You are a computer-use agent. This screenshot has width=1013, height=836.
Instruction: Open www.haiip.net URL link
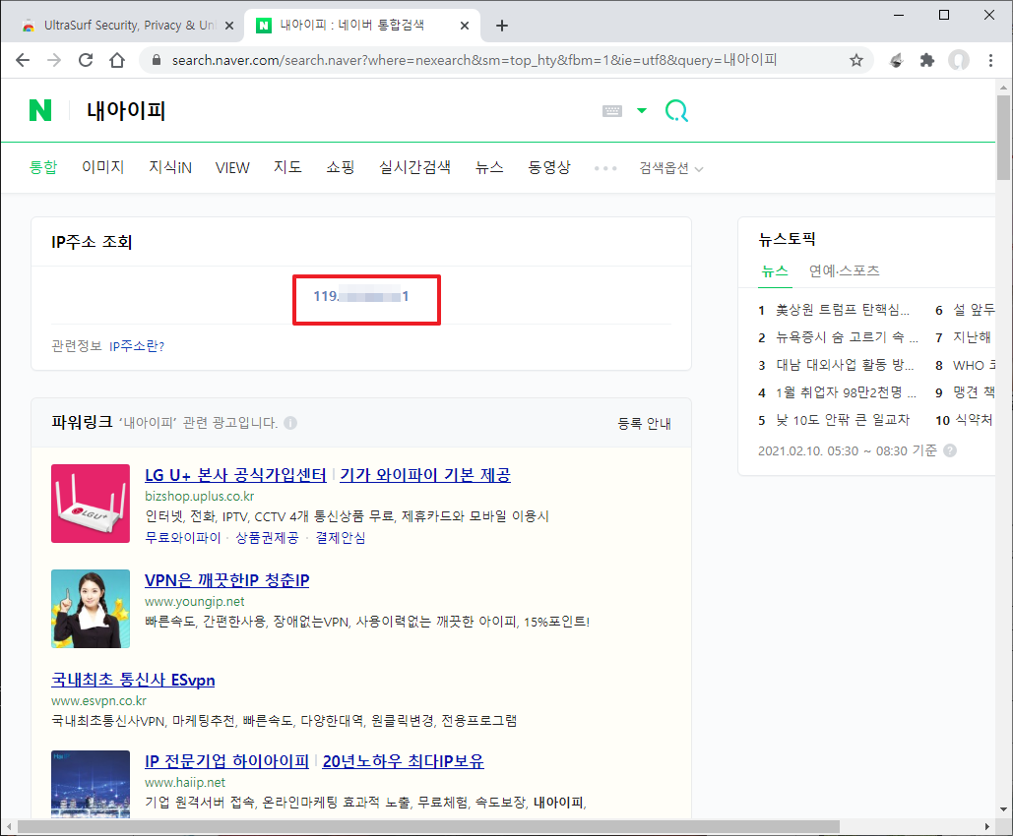pos(185,783)
